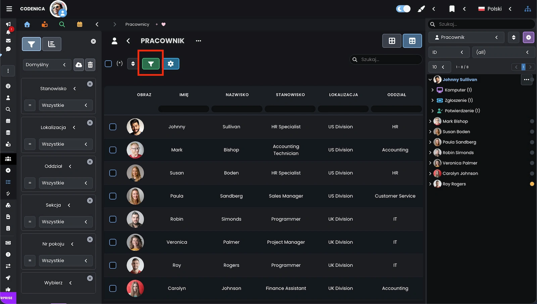This screenshot has width=537, height=304.
Task: Open the Wszystkie dropdown under Stanowisko
Action: 65,105
